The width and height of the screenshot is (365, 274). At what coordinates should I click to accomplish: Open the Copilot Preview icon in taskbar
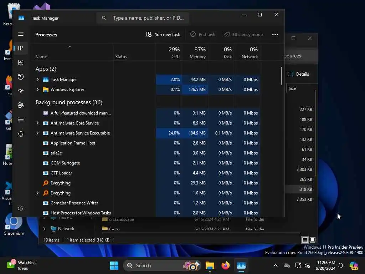[354, 265]
